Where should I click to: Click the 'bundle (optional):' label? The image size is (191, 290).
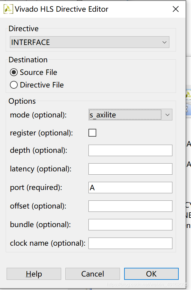40,225
